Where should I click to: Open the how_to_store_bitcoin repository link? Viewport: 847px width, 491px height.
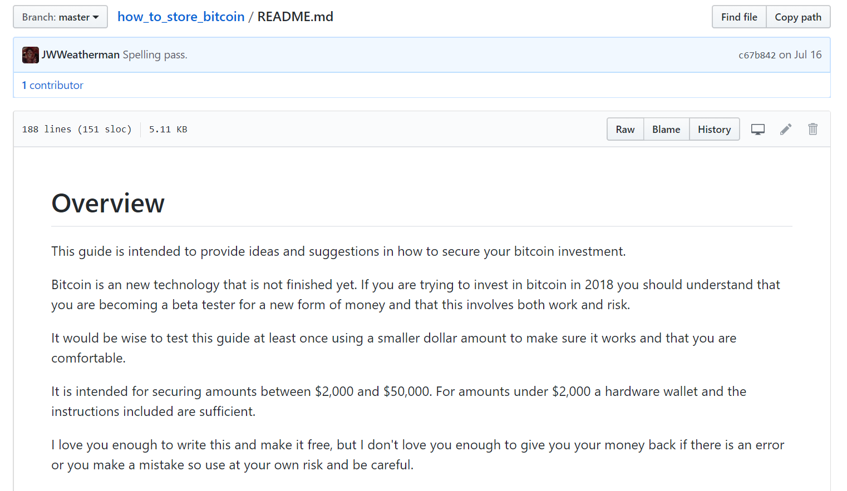[181, 17]
